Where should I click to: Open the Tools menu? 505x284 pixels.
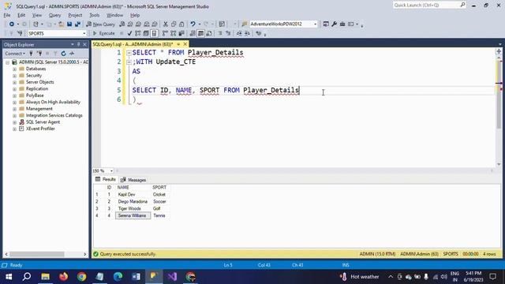(95, 15)
